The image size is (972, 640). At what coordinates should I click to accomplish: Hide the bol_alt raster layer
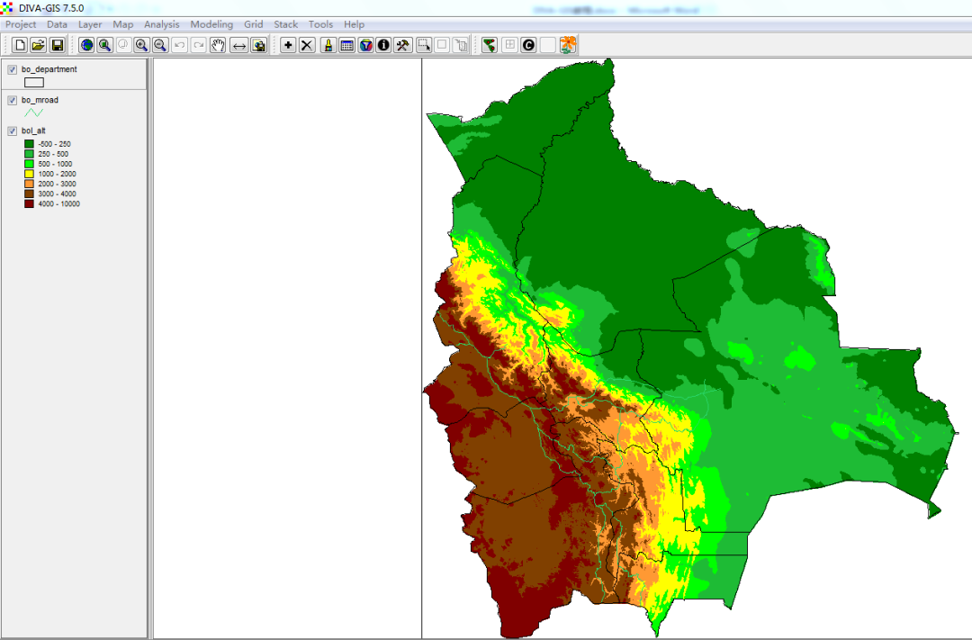(x=13, y=131)
